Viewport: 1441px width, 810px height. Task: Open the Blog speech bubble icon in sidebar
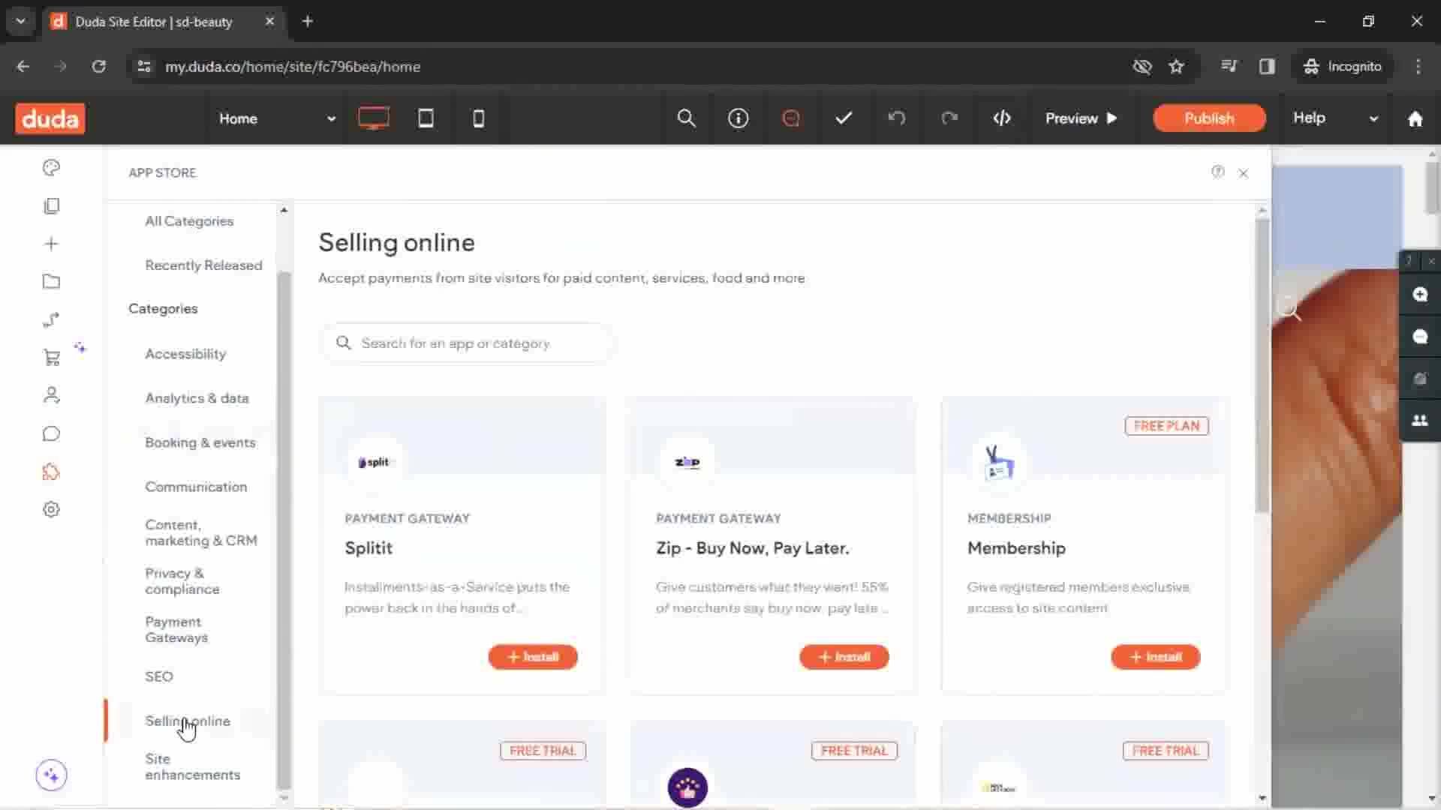51,433
